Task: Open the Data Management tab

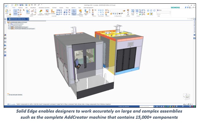Action: coord(88,8)
